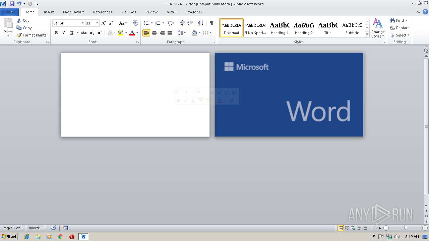Open Word Help question mark icon
This screenshot has height=241, width=429.
(425, 12)
